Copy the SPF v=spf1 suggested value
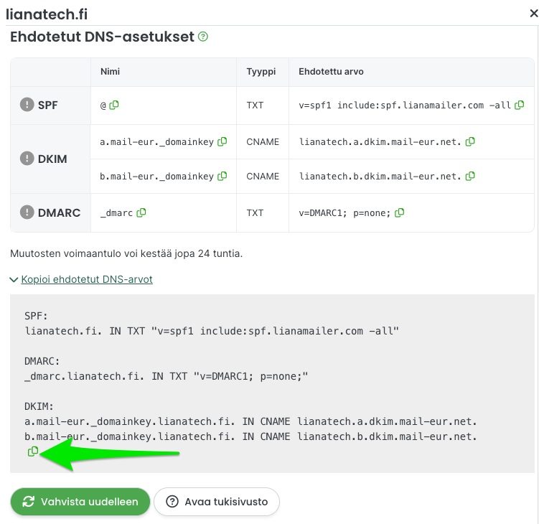Image resolution: width=539 pixels, height=524 pixels. [x=519, y=105]
